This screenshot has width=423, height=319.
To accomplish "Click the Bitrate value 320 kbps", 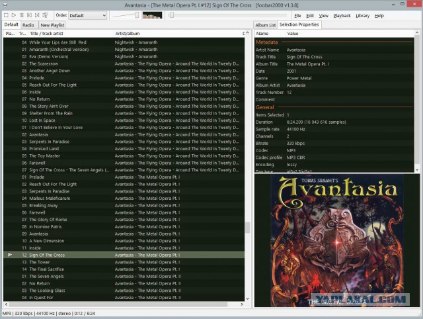I will click(295, 143).
